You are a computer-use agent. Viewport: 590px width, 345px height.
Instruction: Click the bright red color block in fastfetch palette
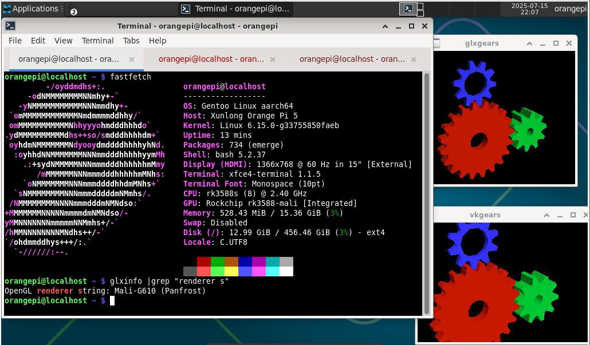pos(203,271)
